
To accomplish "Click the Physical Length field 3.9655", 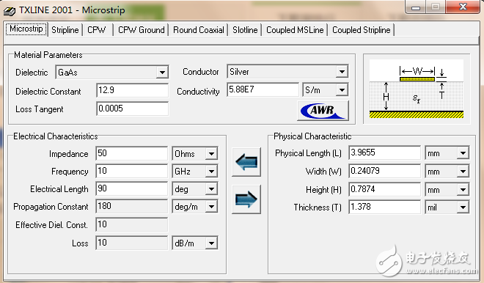I will pyautogui.click(x=384, y=152).
